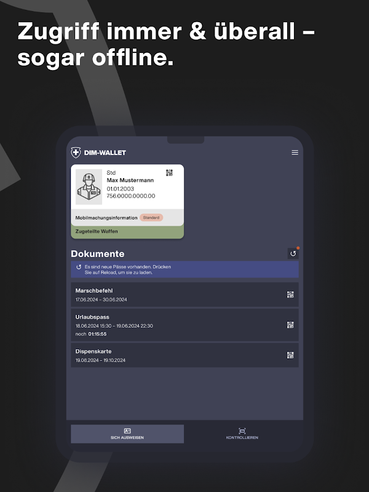Image resolution: width=369 pixels, height=492 pixels.
Task: Tap the DIM-WALLET title text
Action: (105, 153)
